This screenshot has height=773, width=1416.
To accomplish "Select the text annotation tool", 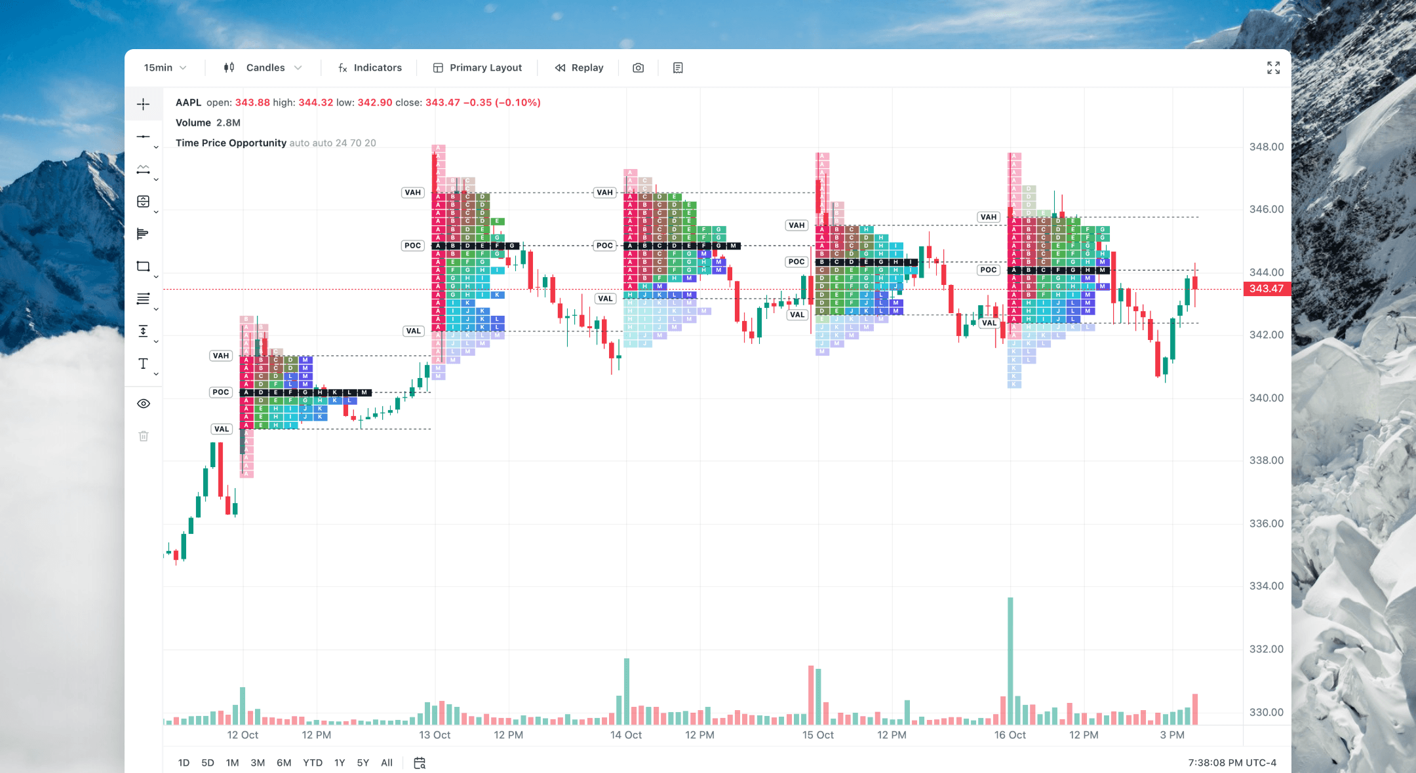I will 143,364.
